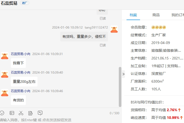Click the 深度验厂 certification value
Viewport: 184px width, 123px height.
pyautogui.click(x=159, y=74)
